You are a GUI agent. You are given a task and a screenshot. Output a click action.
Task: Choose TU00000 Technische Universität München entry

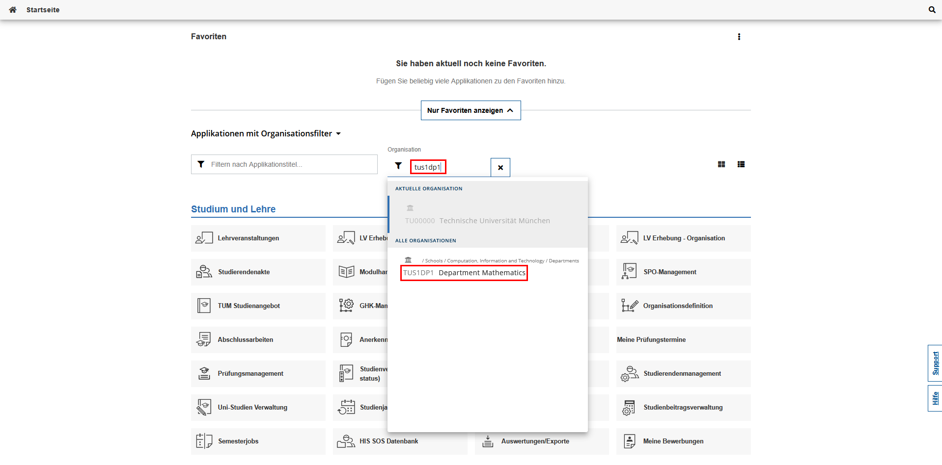coord(477,221)
